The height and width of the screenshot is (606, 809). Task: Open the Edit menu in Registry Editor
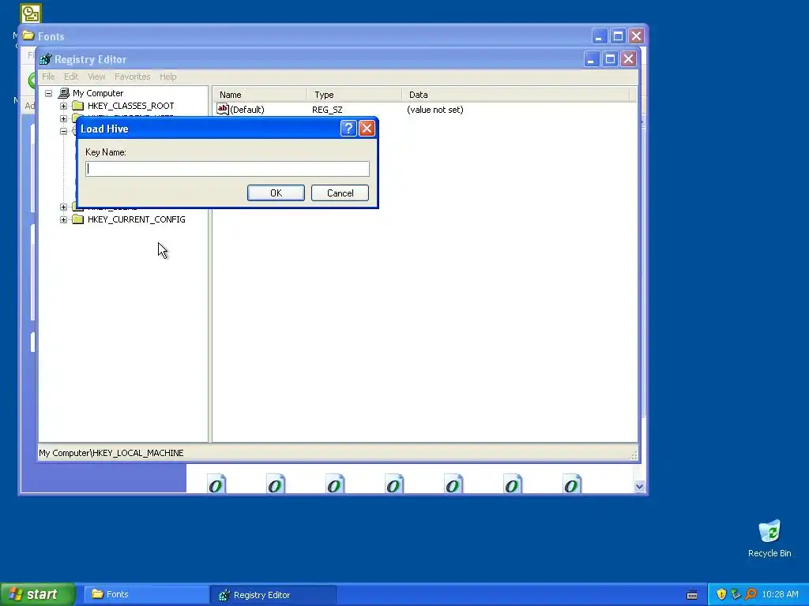[70, 77]
